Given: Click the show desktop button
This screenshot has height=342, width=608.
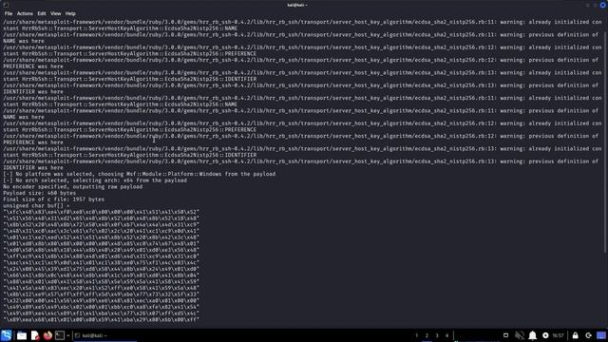Looking at the screenshot, I should [x=601, y=335].
